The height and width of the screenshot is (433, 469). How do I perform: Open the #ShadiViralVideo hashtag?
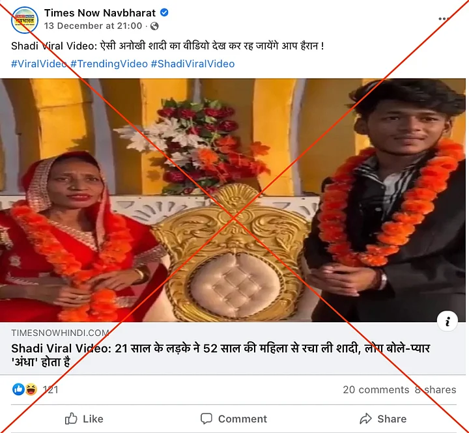click(193, 64)
